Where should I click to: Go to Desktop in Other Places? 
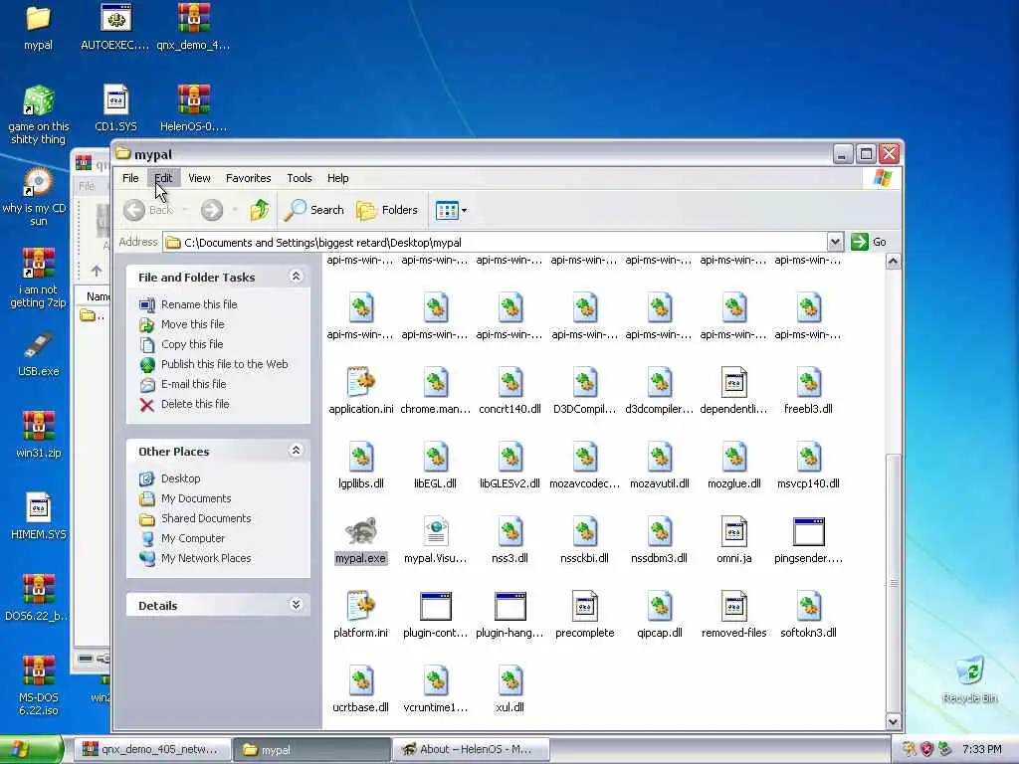(x=181, y=478)
